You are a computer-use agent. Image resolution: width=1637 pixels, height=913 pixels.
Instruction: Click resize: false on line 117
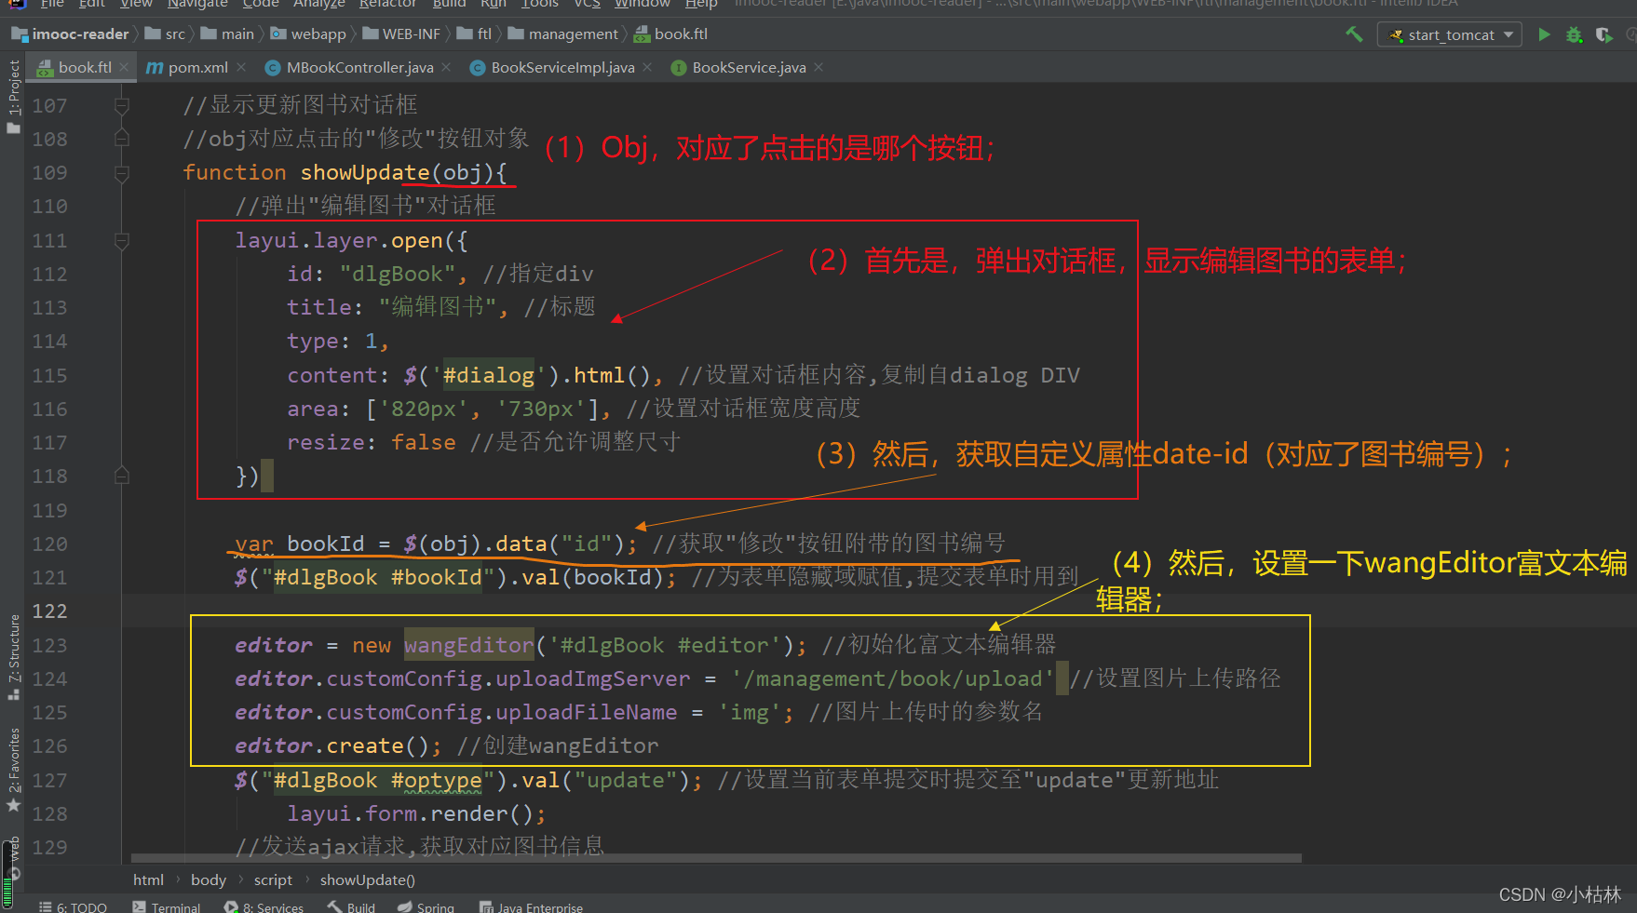(372, 442)
